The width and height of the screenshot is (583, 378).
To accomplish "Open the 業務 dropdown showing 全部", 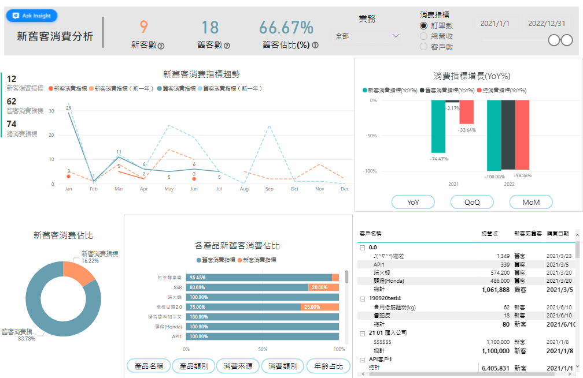I will coord(367,36).
